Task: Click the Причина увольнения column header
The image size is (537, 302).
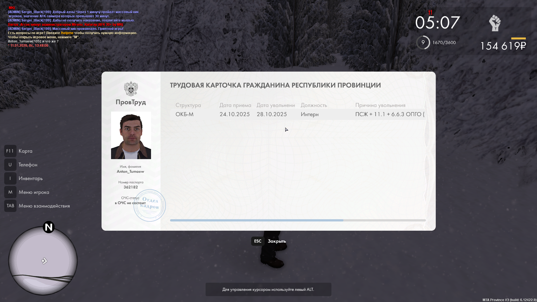Action: pos(380,105)
